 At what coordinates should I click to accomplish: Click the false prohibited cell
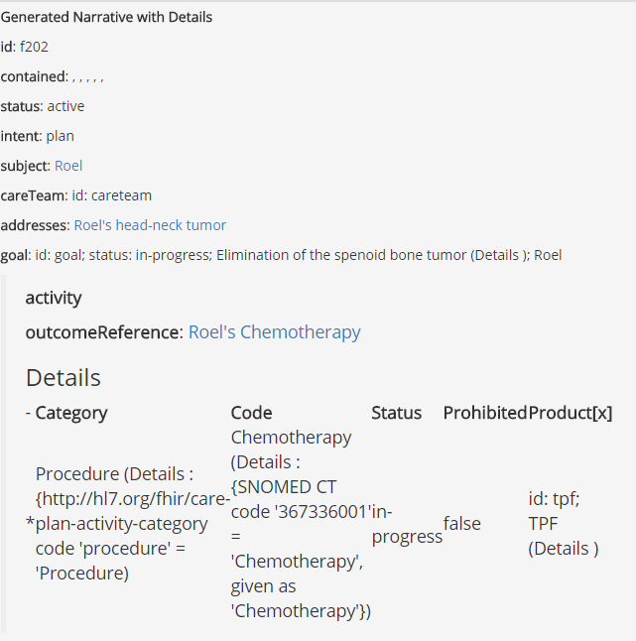click(462, 524)
